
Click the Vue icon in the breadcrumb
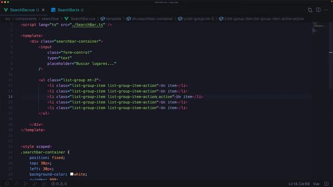[x=67, y=19]
